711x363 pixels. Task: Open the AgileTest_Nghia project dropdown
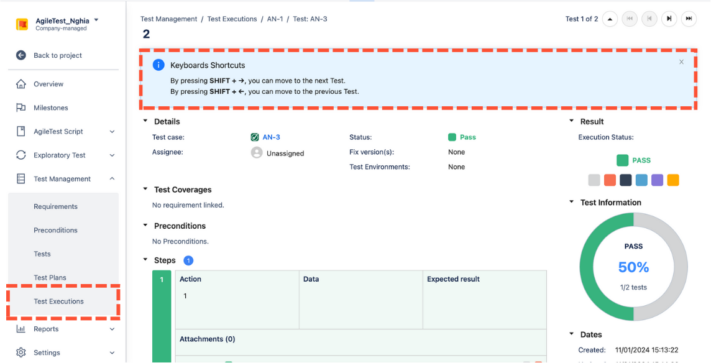pyautogui.click(x=96, y=21)
